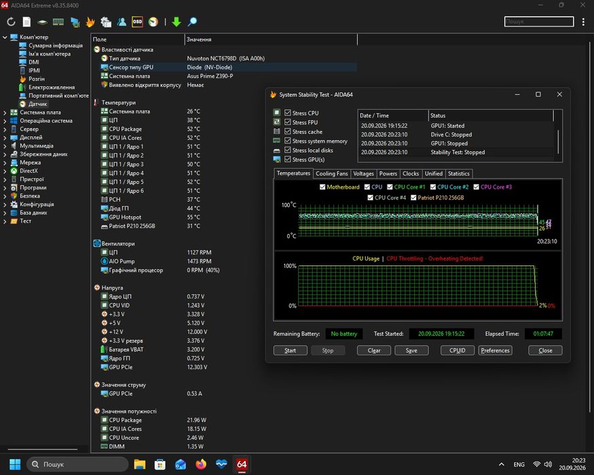
Task: Click the volume icon in the system tray
Action: pyautogui.click(x=548, y=464)
